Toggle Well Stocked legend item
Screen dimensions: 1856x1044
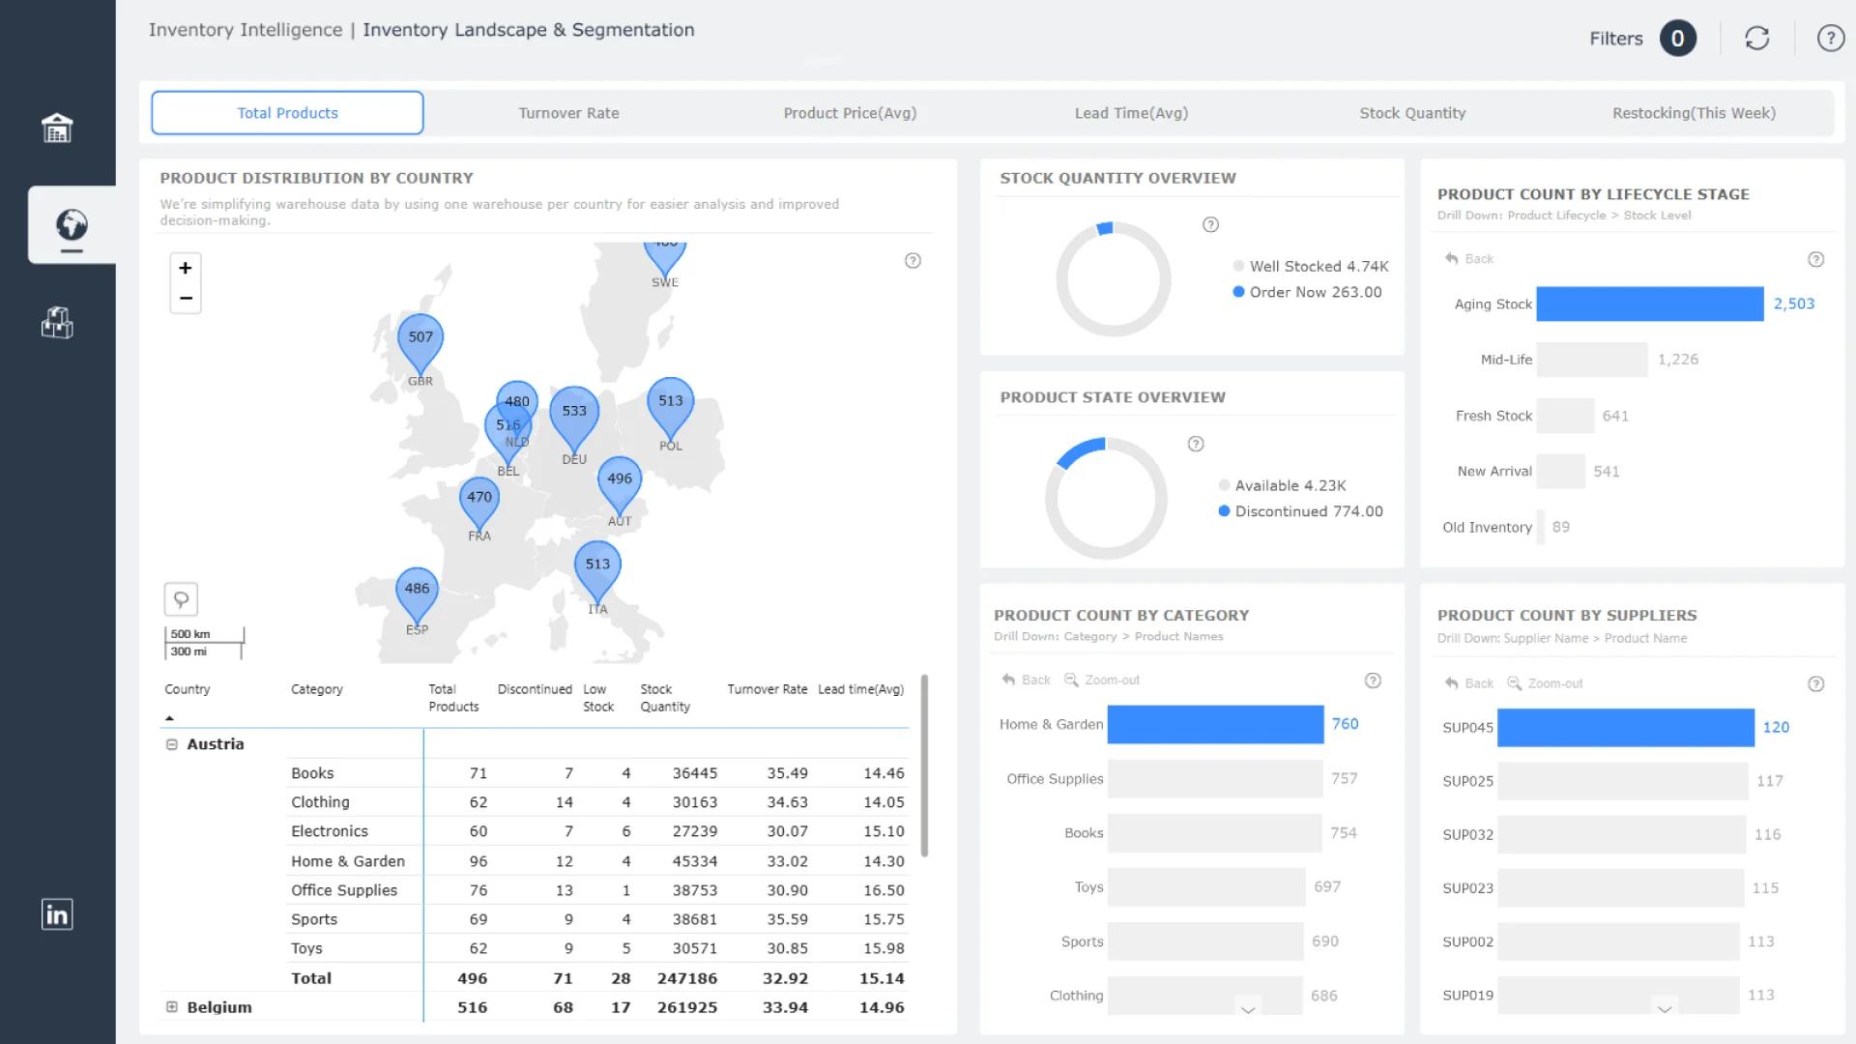coord(1310,266)
